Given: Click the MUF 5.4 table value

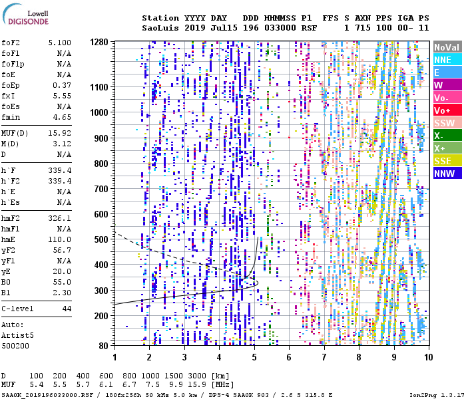Looking at the screenshot, I should tap(37, 384).
